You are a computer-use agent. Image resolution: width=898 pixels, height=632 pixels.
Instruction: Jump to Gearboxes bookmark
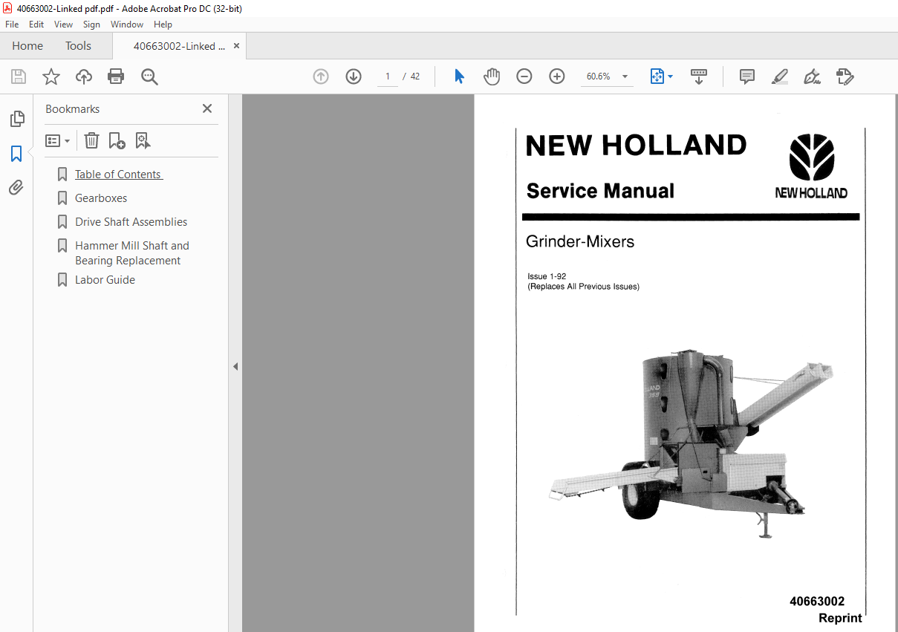(x=101, y=198)
